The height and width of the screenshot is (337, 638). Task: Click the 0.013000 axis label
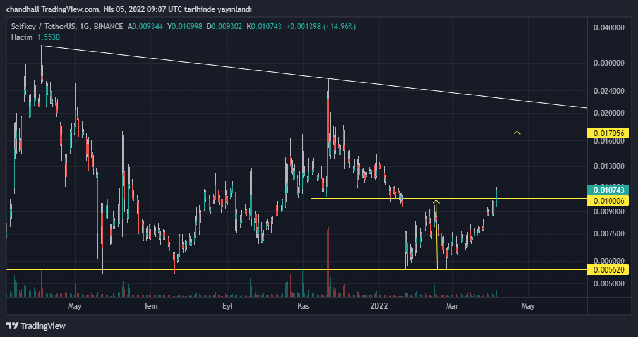(609, 166)
